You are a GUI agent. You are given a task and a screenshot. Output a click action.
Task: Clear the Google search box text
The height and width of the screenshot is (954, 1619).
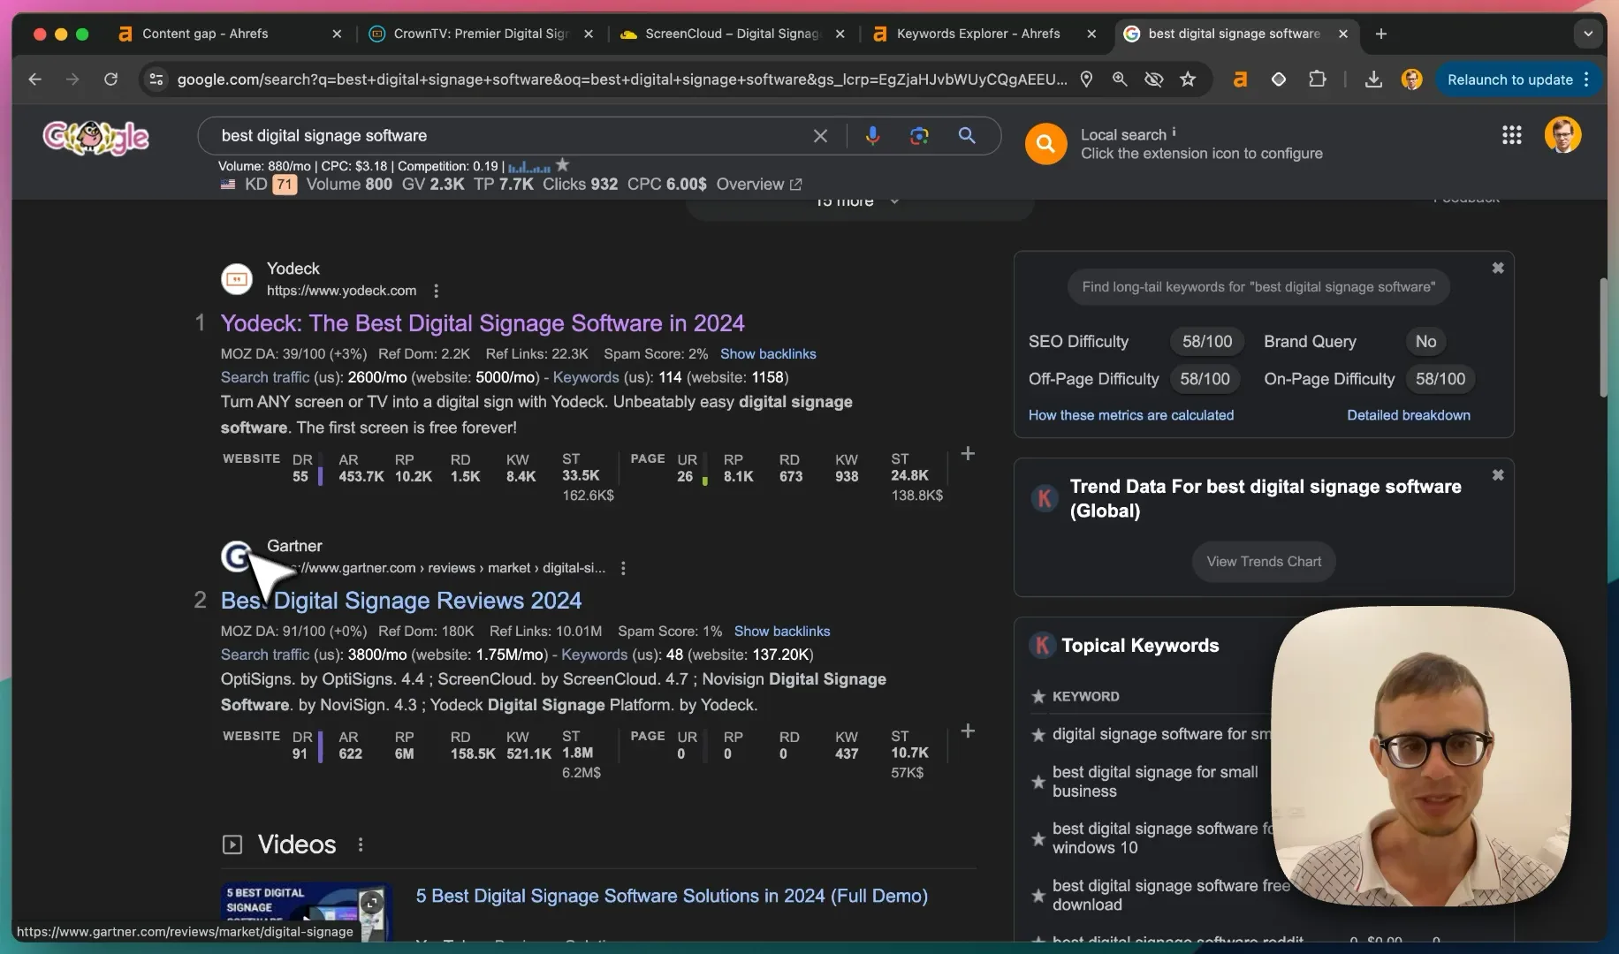[x=820, y=136]
